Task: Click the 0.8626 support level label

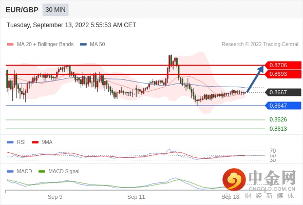Action: 278,119
